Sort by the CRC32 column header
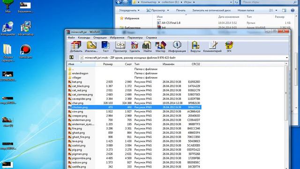 click(x=193, y=64)
